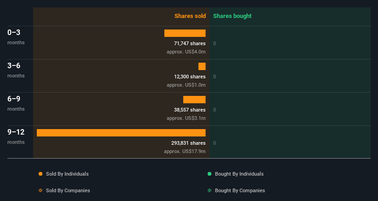This screenshot has width=378, height=201.
Task: Click the striped Bought By Companies legend swatch
Action: 209,190
